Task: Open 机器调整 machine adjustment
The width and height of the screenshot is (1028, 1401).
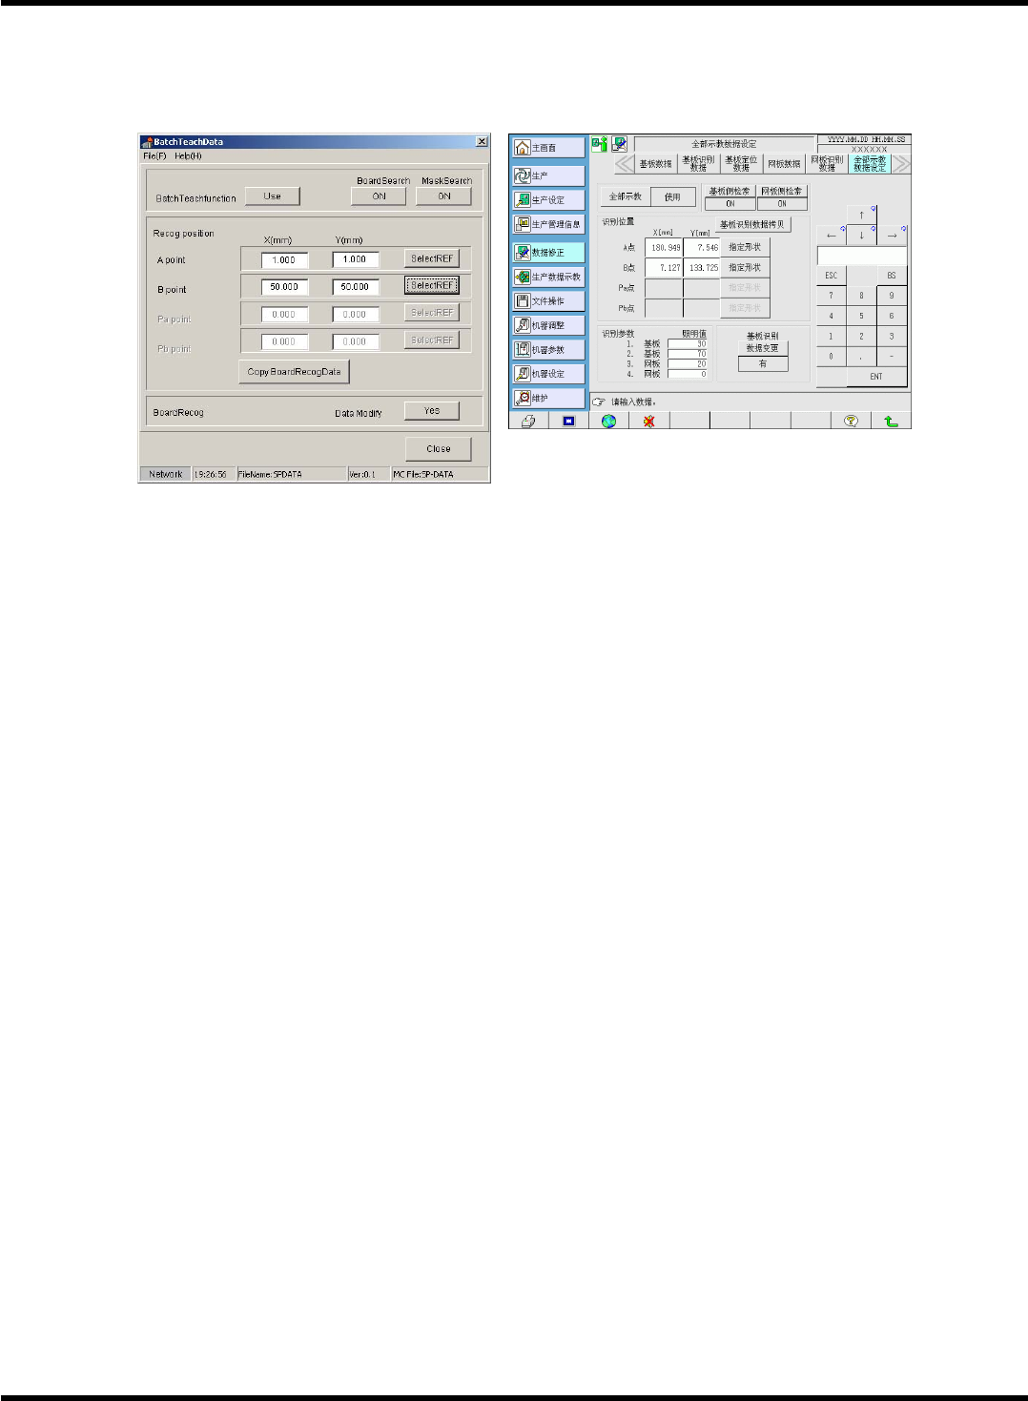Action: [x=547, y=325]
